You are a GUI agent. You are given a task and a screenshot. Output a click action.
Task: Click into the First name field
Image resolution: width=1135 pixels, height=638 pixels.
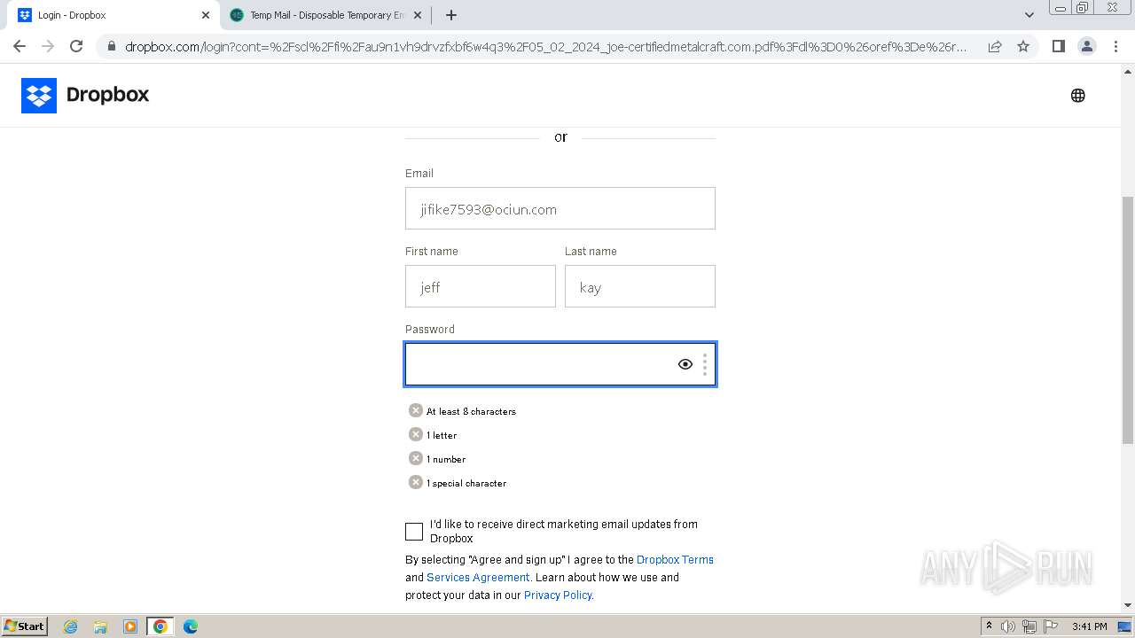(x=481, y=286)
